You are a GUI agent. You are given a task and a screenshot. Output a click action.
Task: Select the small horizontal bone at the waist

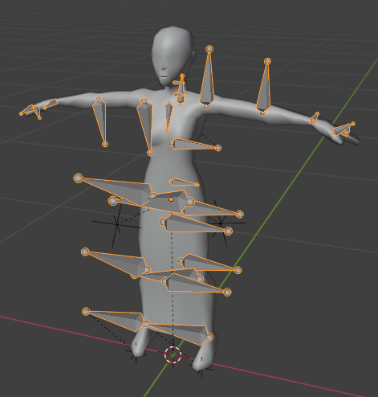coord(185,182)
